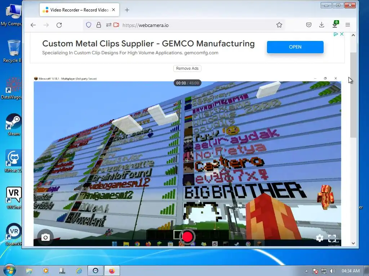Click the green download extension icon
The image size is (369, 276).
(x=335, y=24)
